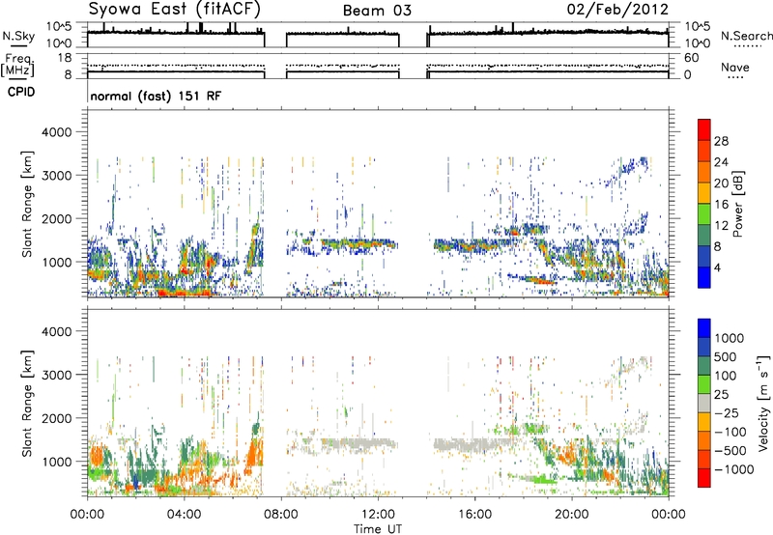Click the '60' Nave axis tick label
773x535 pixels.
coord(692,58)
